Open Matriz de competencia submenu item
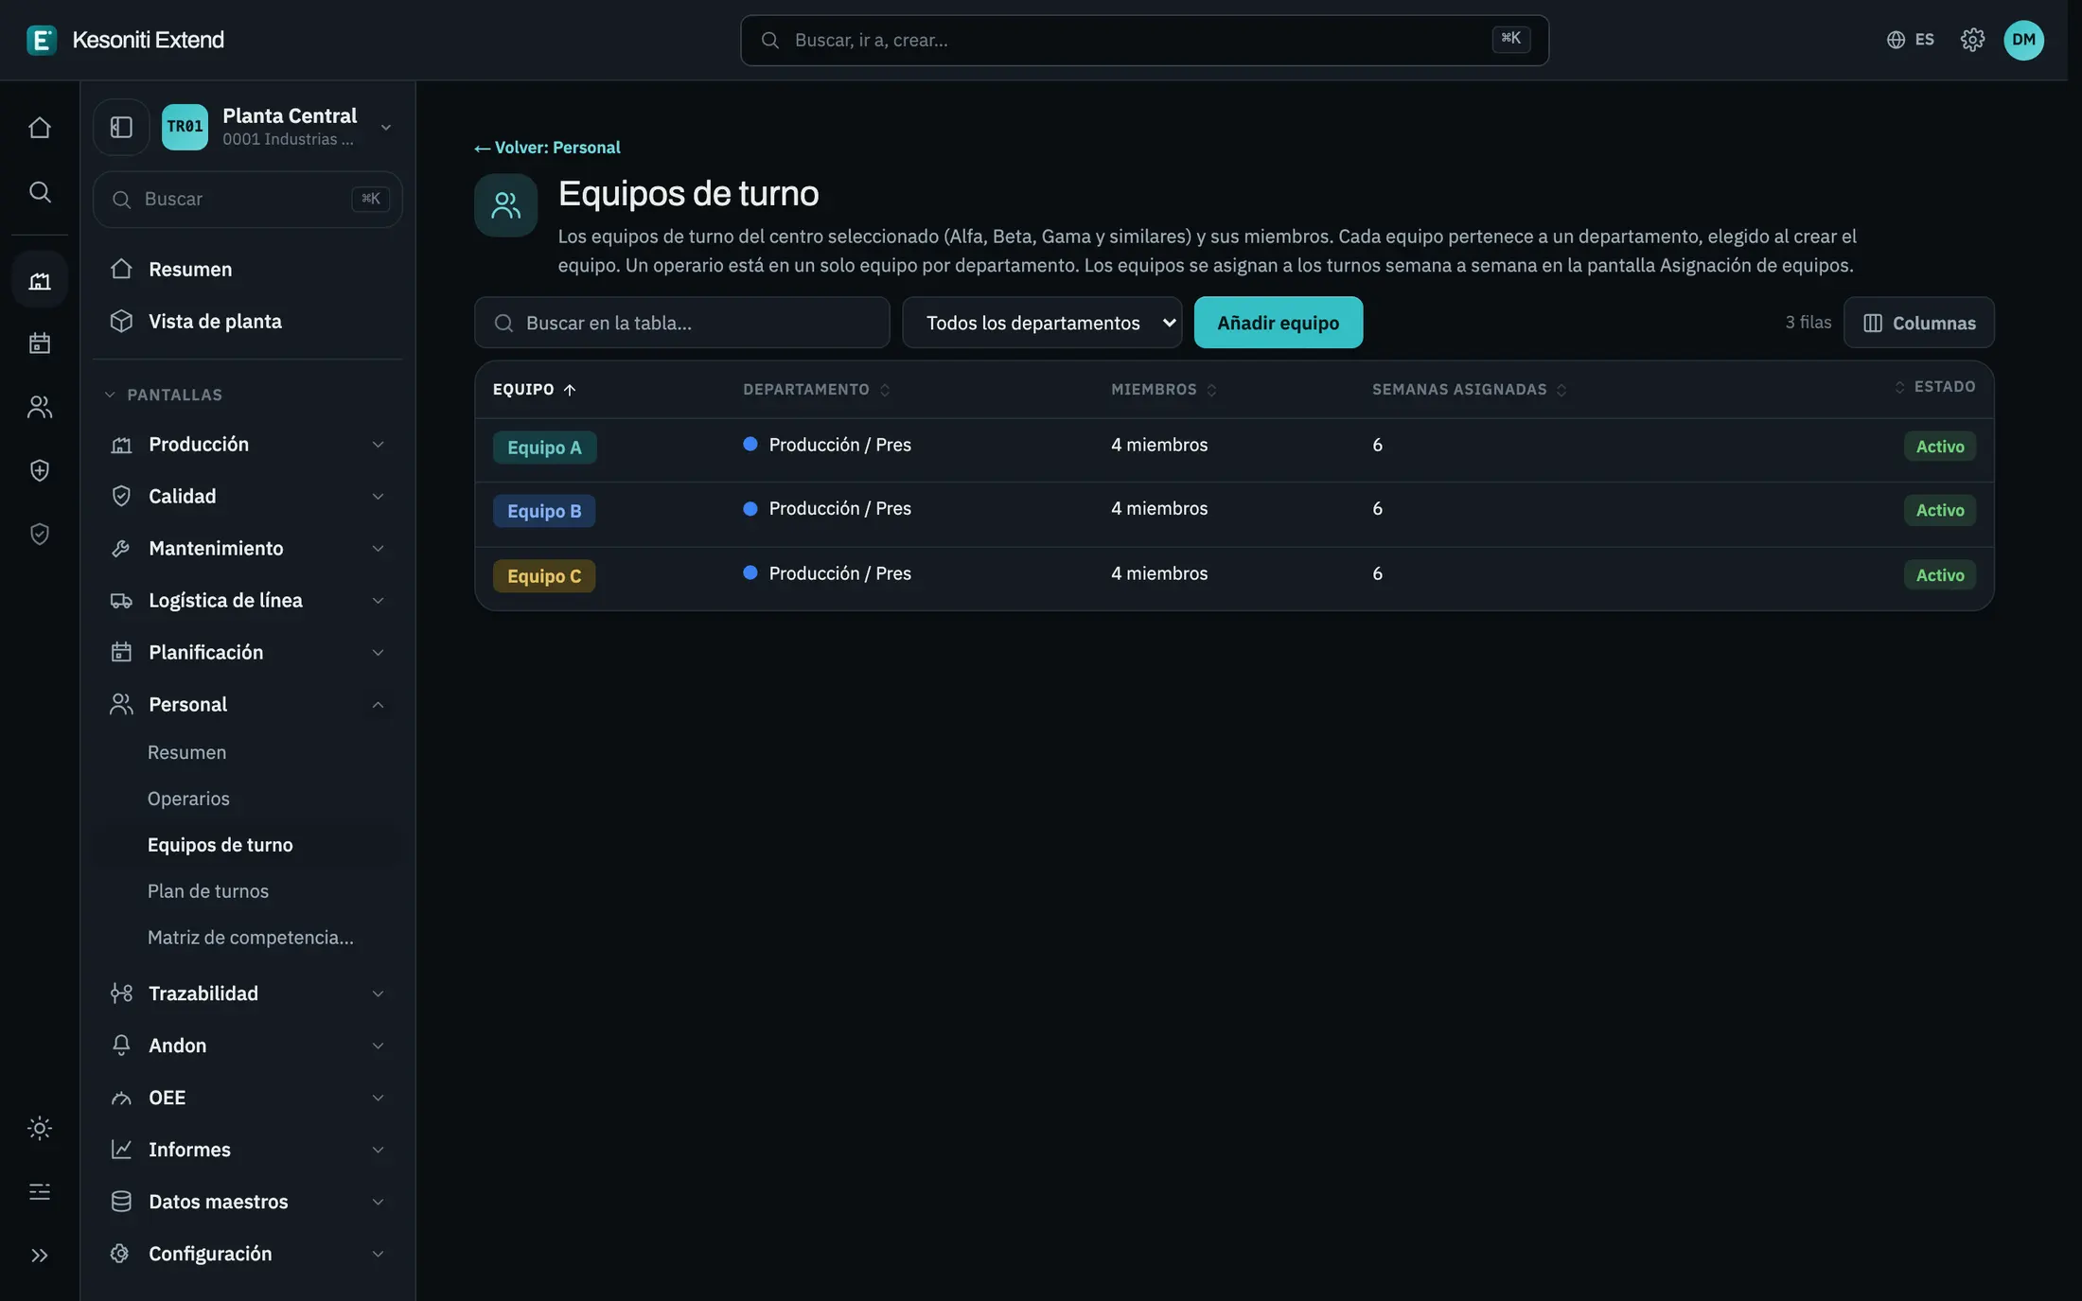Viewport: 2082px width, 1301px height. click(x=251, y=938)
